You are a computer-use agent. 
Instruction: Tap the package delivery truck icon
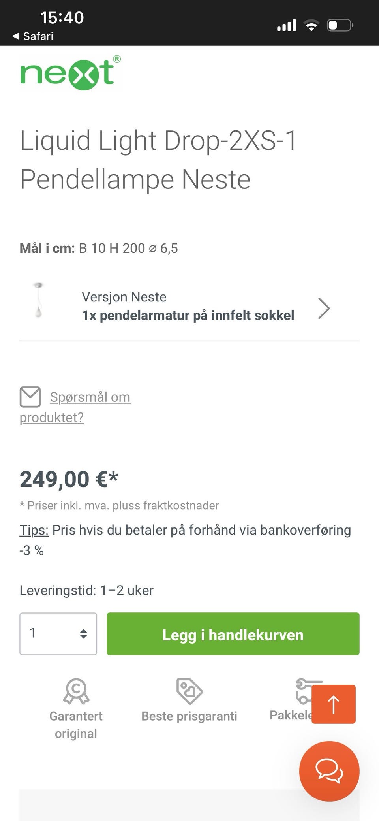[x=304, y=691]
